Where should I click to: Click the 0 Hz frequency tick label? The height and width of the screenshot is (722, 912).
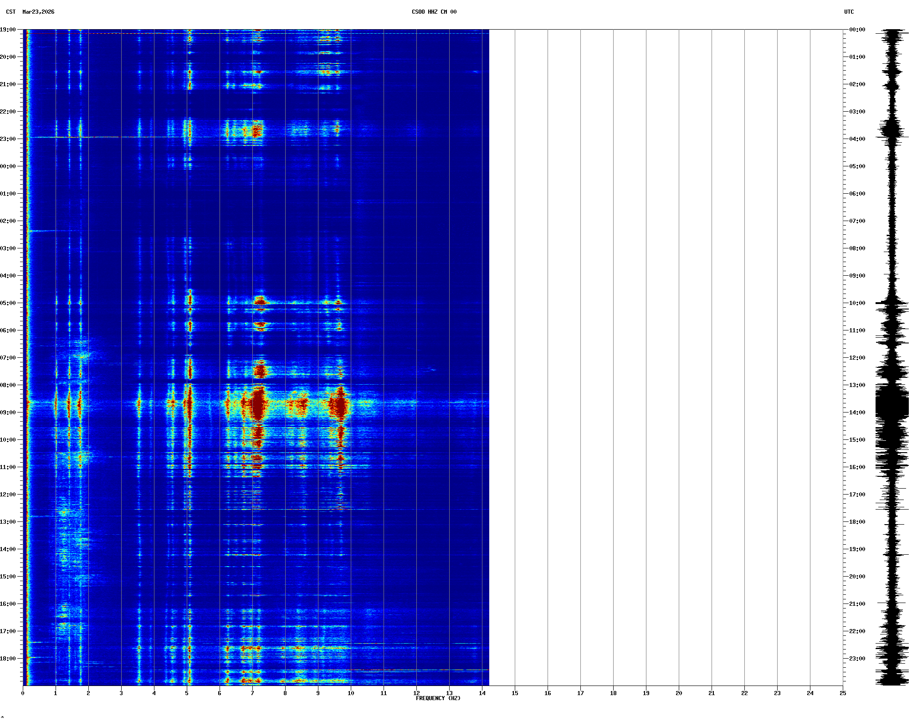23,693
